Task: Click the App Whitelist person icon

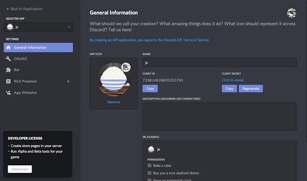Action: 9,93
